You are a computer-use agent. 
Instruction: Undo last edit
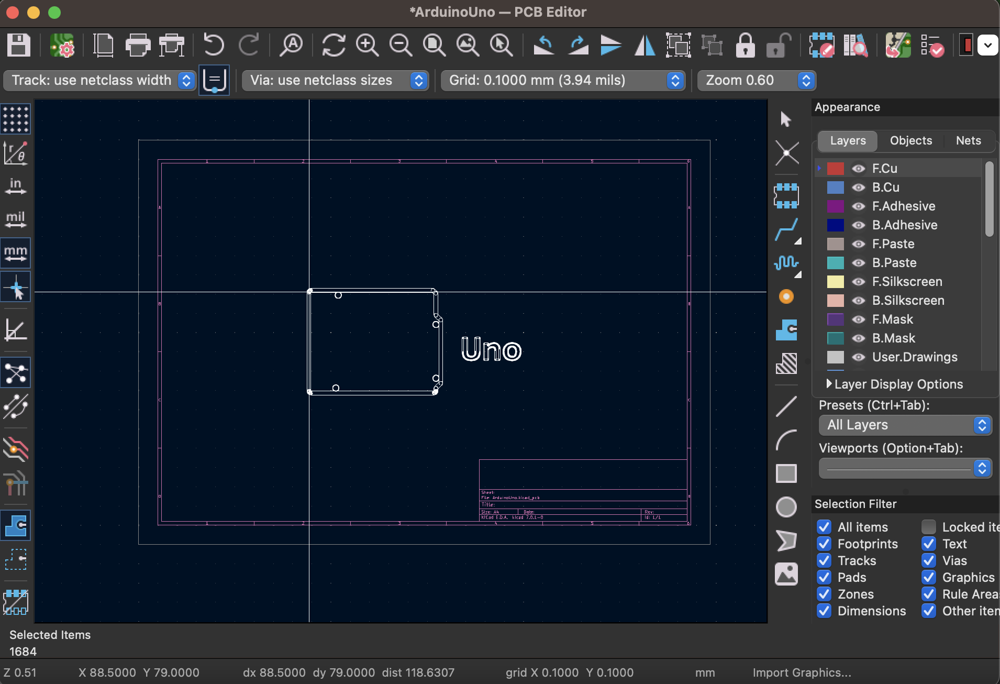point(214,45)
